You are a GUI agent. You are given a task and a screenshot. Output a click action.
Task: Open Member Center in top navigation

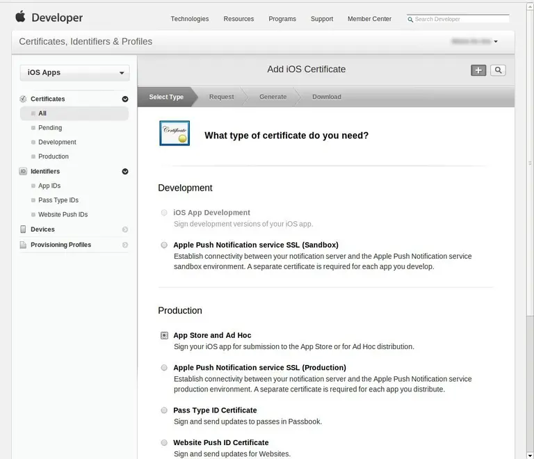tap(369, 19)
